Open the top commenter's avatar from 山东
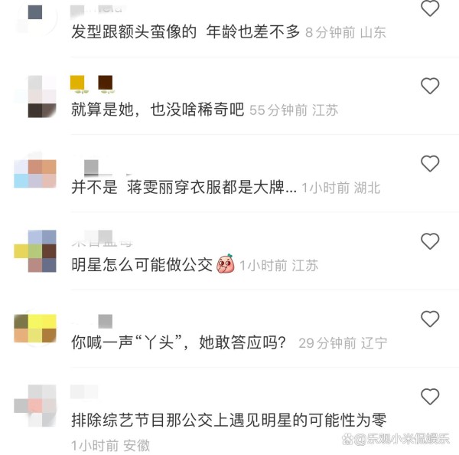Viewport: 459px width, 455px height. 35,18
